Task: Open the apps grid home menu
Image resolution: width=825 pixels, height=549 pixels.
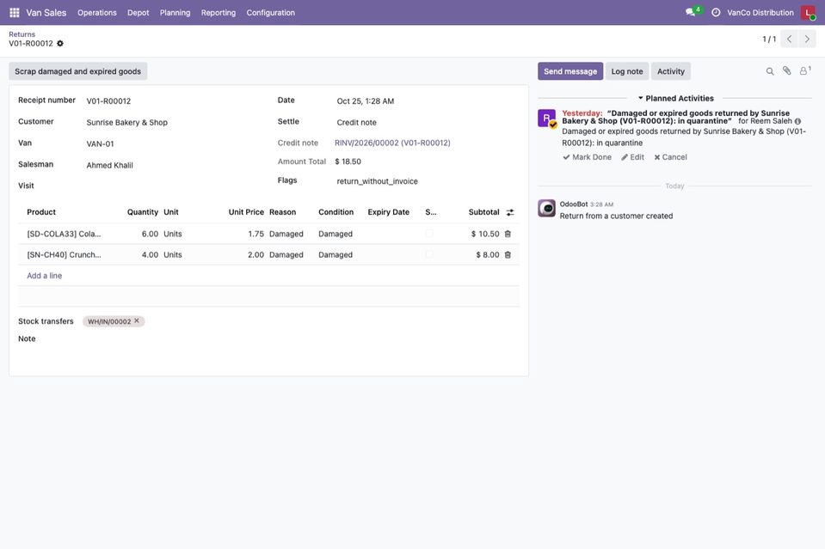Action: tap(15, 13)
